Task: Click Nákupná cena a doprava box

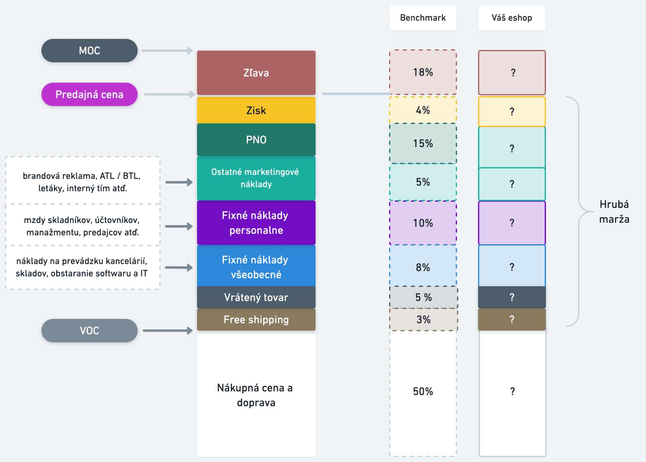Action: pos(256,395)
